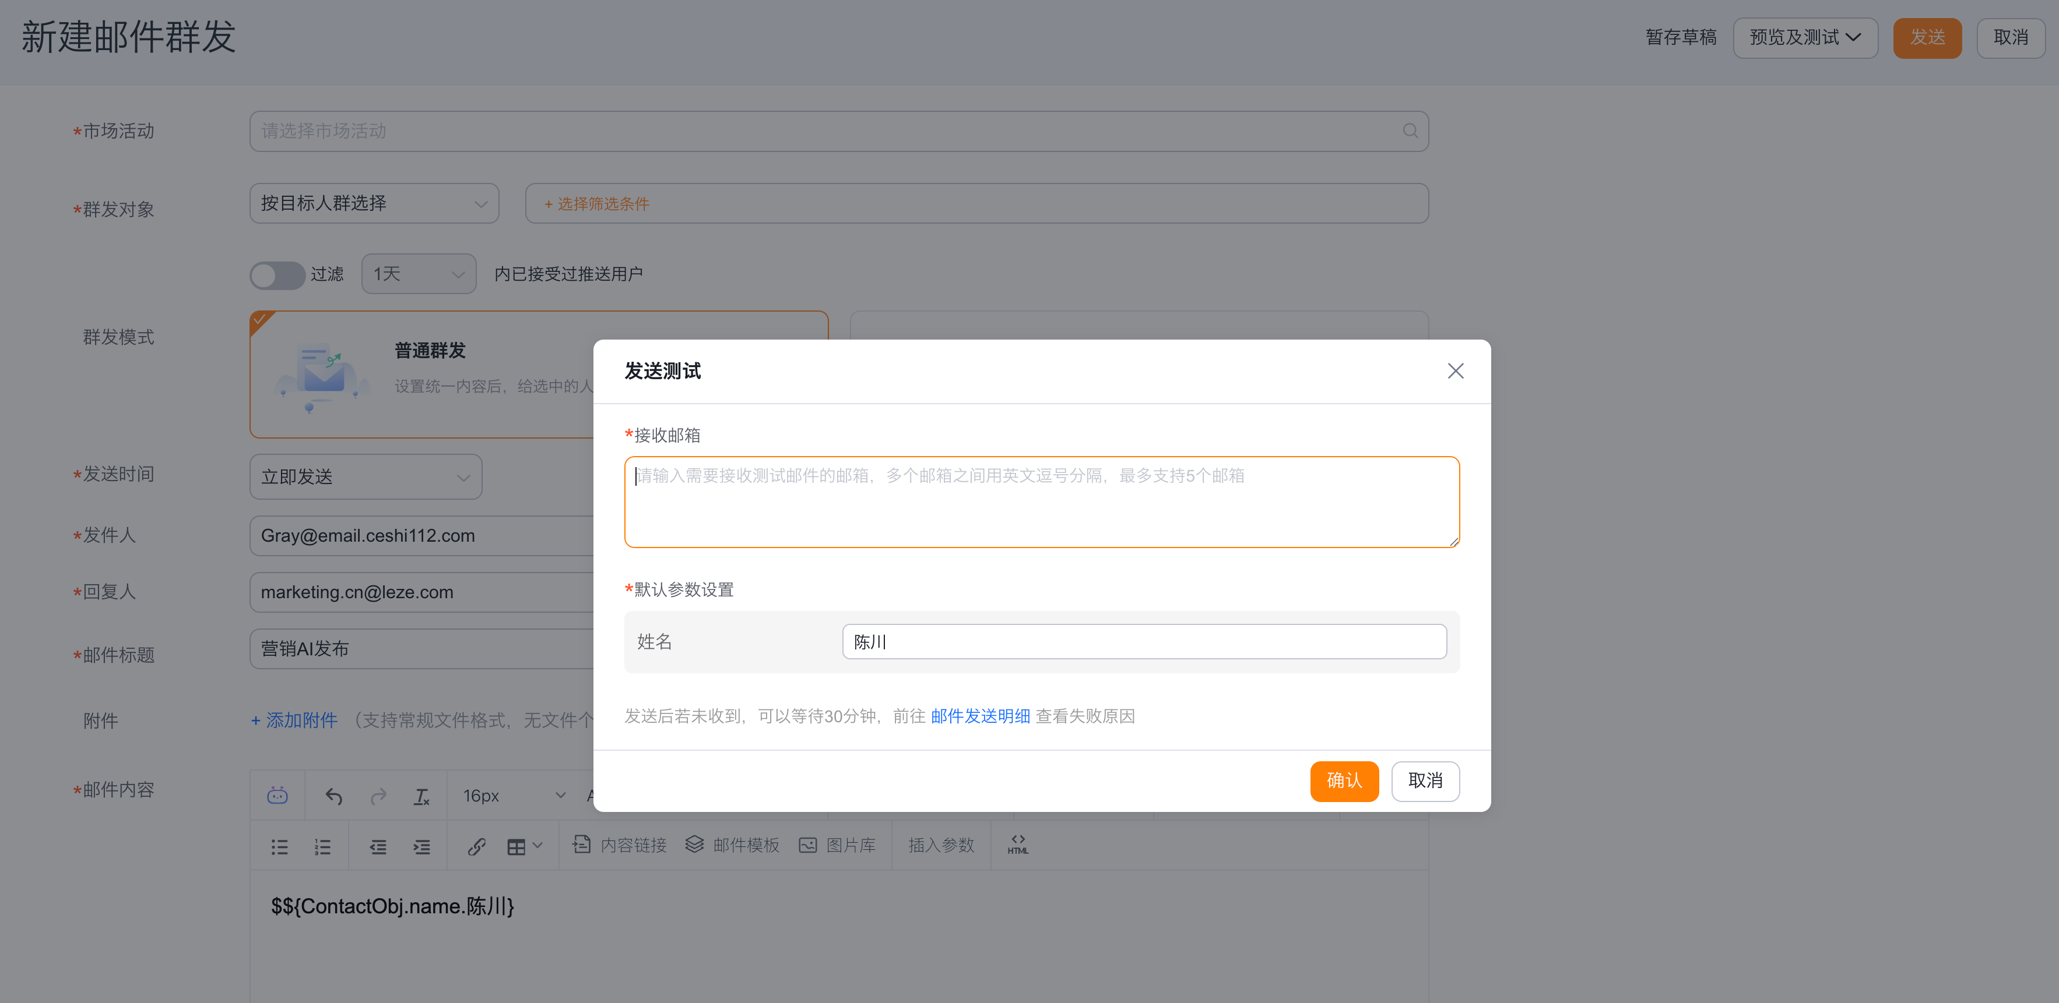Insert a bulleted list
Viewport: 2059px width, 1003px height.
click(279, 846)
